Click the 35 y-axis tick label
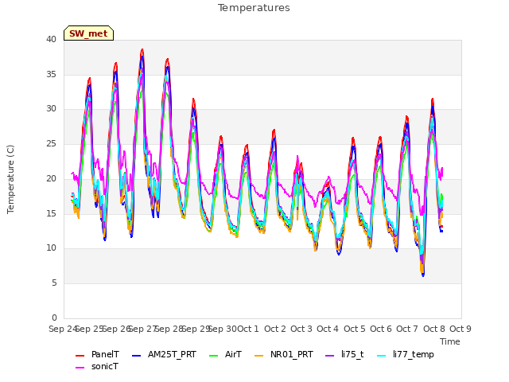The height and width of the screenshot is (382, 509). (51, 74)
